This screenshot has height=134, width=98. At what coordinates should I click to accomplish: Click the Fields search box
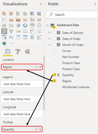tap(72, 15)
